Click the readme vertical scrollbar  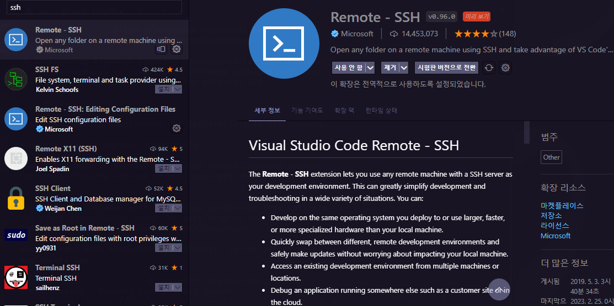point(527,133)
